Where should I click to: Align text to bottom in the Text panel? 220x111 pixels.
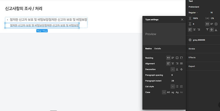pyautogui.click(x=216, y=30)
